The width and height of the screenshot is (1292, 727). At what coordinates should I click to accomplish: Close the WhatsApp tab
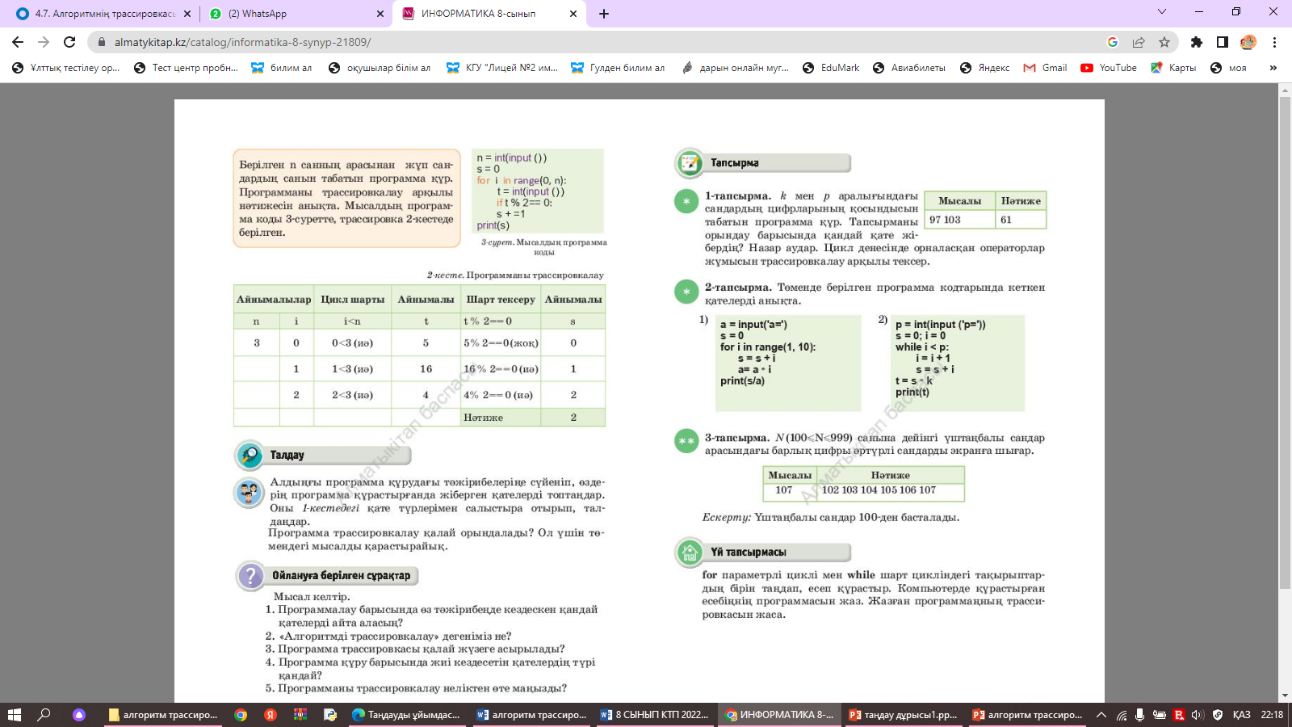(x=380, y=14)
